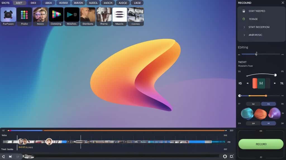Switch to the AUDEB tab
Screen dimensions: 286x160
click(x=93, y=3)
